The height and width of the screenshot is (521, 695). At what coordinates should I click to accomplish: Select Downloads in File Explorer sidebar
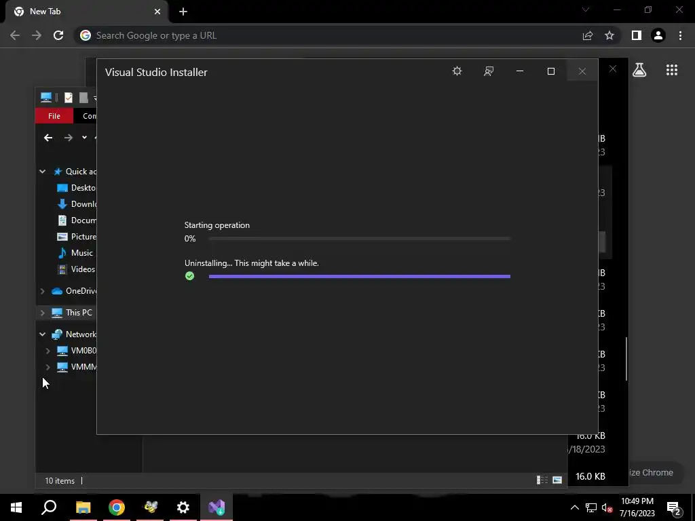(76, 204)
